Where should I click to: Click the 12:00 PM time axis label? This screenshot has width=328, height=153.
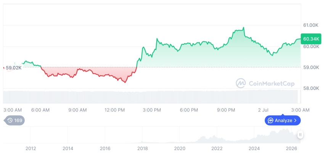pyautogui.click(x=115, y=110)
